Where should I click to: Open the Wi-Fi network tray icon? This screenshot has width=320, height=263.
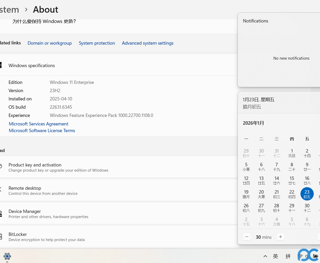300,256
